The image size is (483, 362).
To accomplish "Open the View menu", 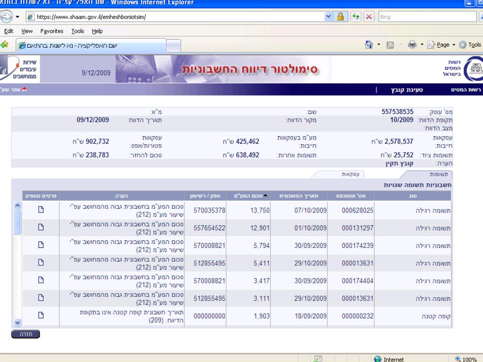I will click(x=27, y=31).
